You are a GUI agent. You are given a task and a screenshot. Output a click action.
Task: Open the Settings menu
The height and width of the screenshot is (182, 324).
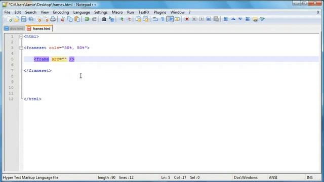point(101,12)
